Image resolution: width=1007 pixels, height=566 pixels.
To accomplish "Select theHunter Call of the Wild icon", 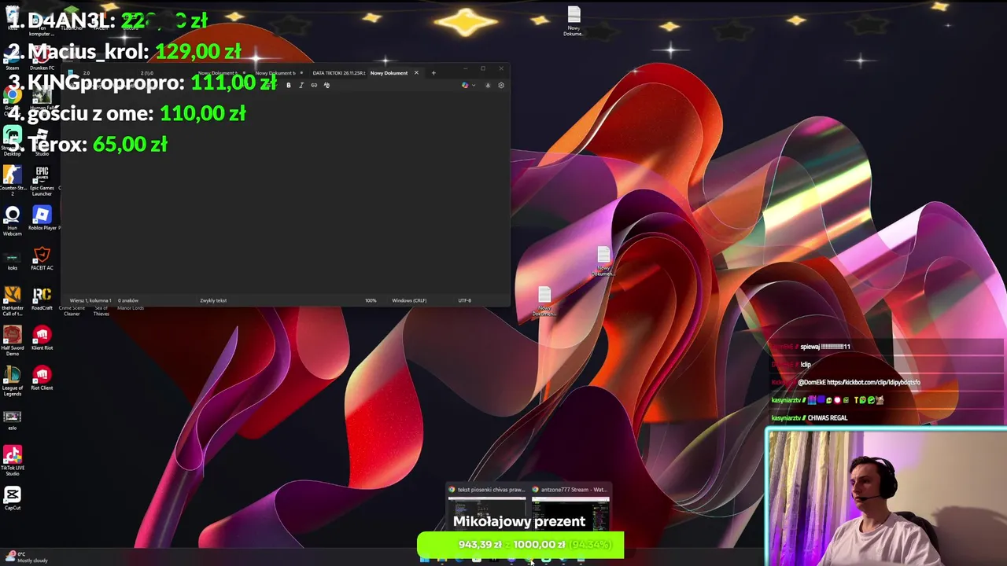I will click(x=13, y=301).
